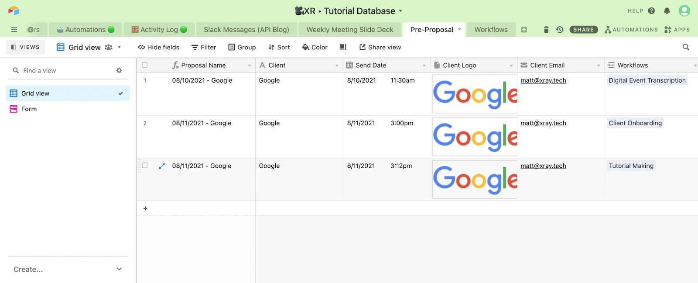Screen dimensions: 698x283
Task: Check the third row's checkbox
Action: (145, 166)
